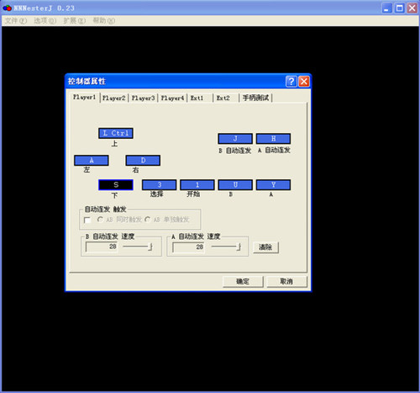Viewport: 420px width, 393px height.
Task: Select the J auto-fire B key binding
Action: tap(235, 139)
